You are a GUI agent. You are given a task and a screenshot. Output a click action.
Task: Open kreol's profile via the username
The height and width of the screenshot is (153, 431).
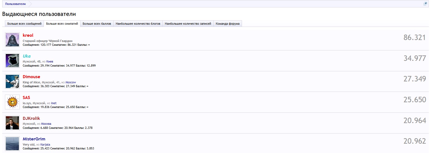coord(28,35)
